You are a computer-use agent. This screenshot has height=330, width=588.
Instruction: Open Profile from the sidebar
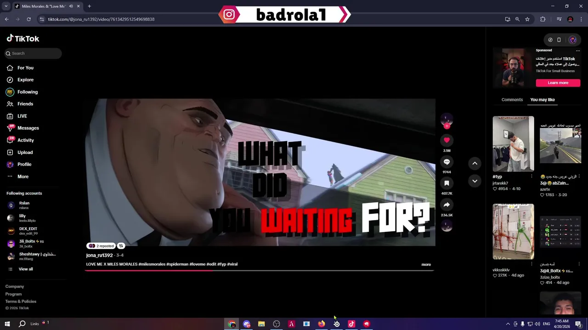(19, 164)
